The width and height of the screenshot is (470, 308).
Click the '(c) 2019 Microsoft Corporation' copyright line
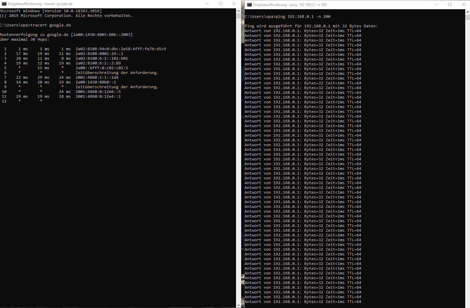[x=66, y=16]
